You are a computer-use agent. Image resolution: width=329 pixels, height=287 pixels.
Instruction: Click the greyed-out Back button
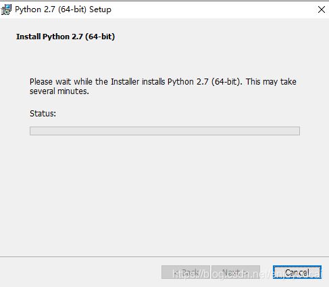click(x=186, y=272)
